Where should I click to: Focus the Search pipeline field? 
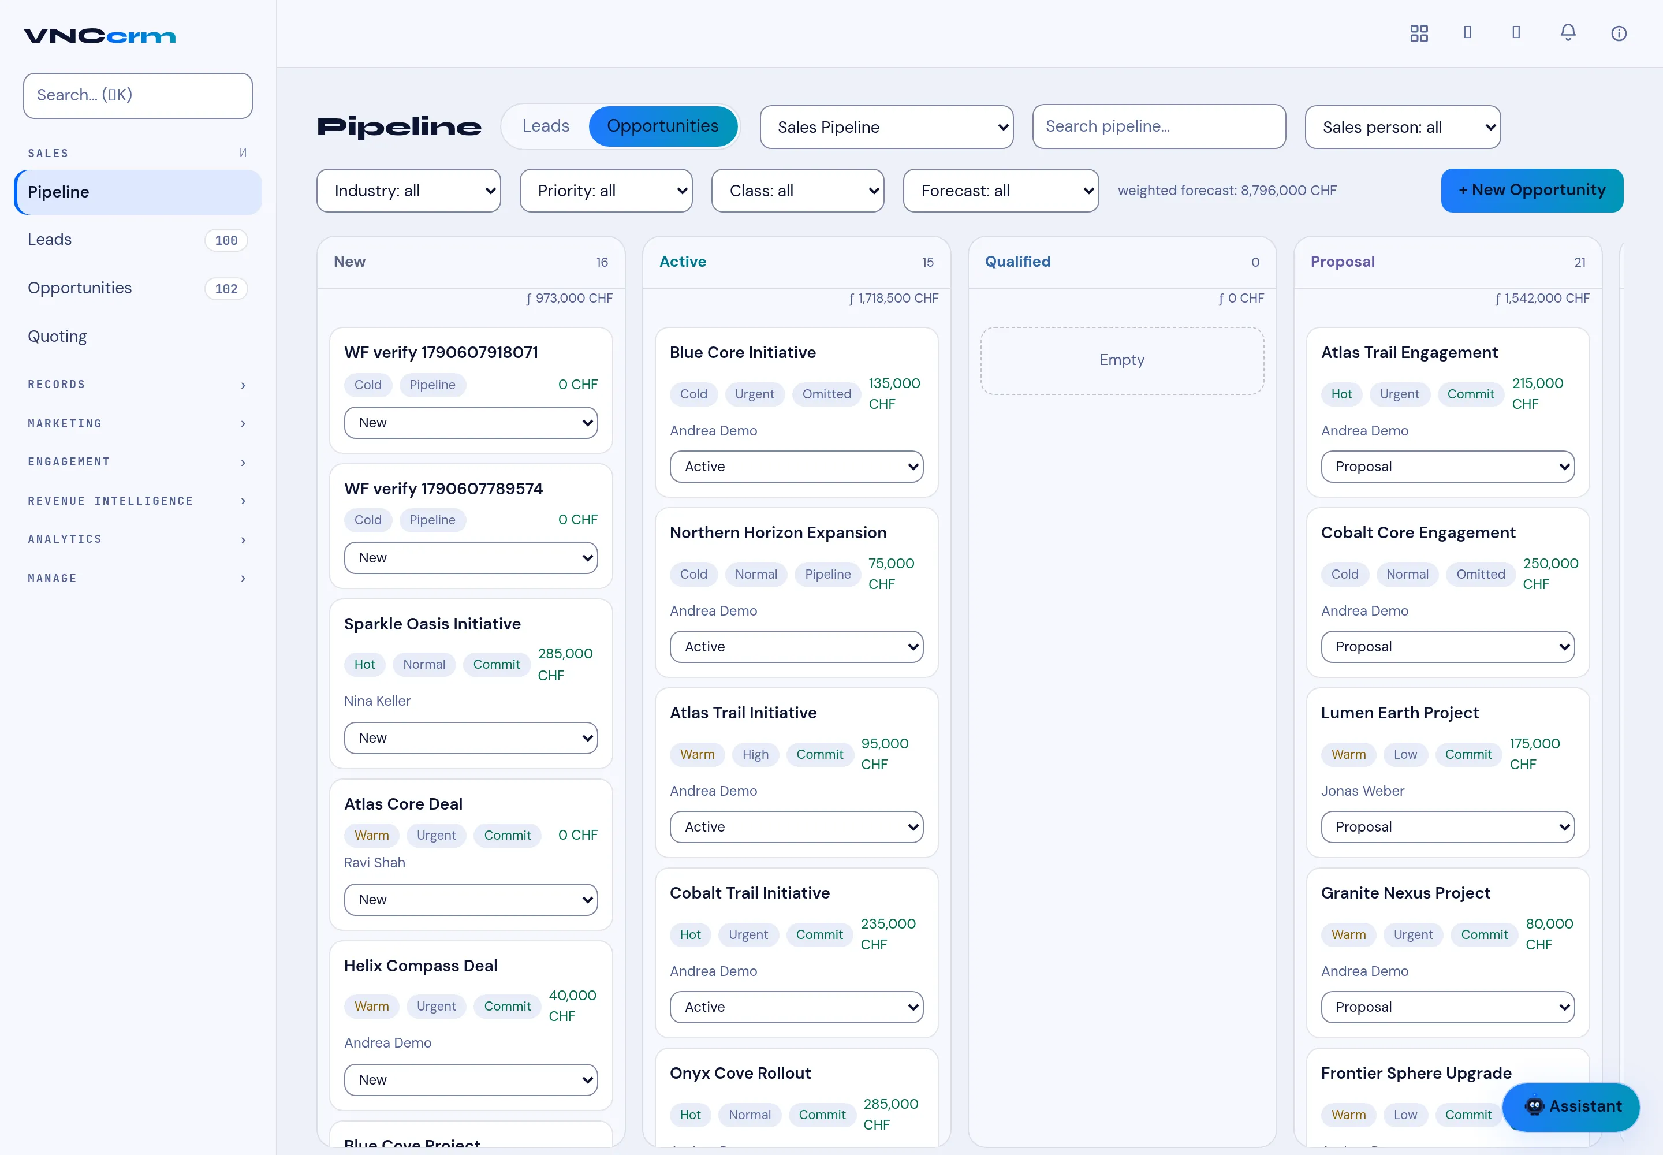(1158, 126)
